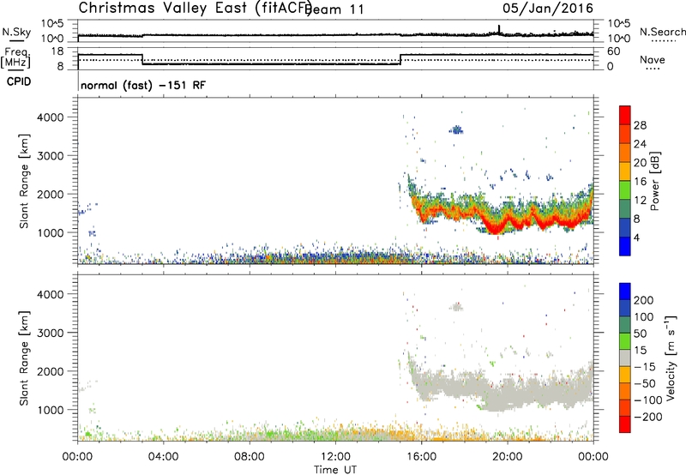Click the '08:00' time tick label
The width and height of the screenshot is (686, 475).
click(250, 457)
